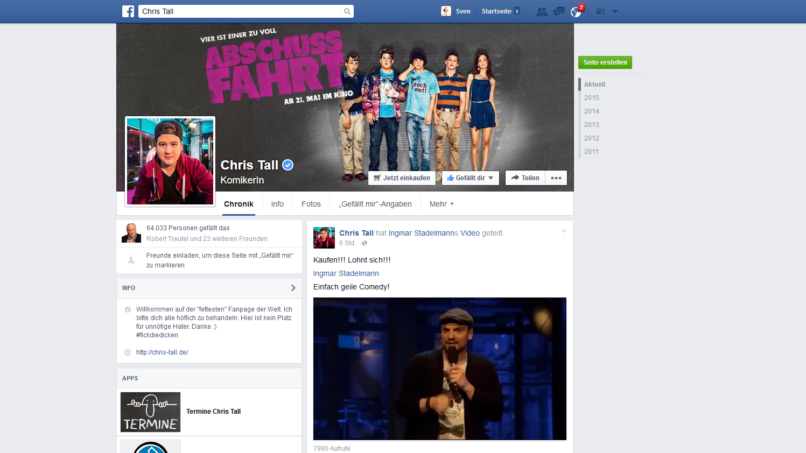This screenshot has width=806, height=453.
Task: Click Robert Treutel's friend avatar
Action: (x=131, y=233)
